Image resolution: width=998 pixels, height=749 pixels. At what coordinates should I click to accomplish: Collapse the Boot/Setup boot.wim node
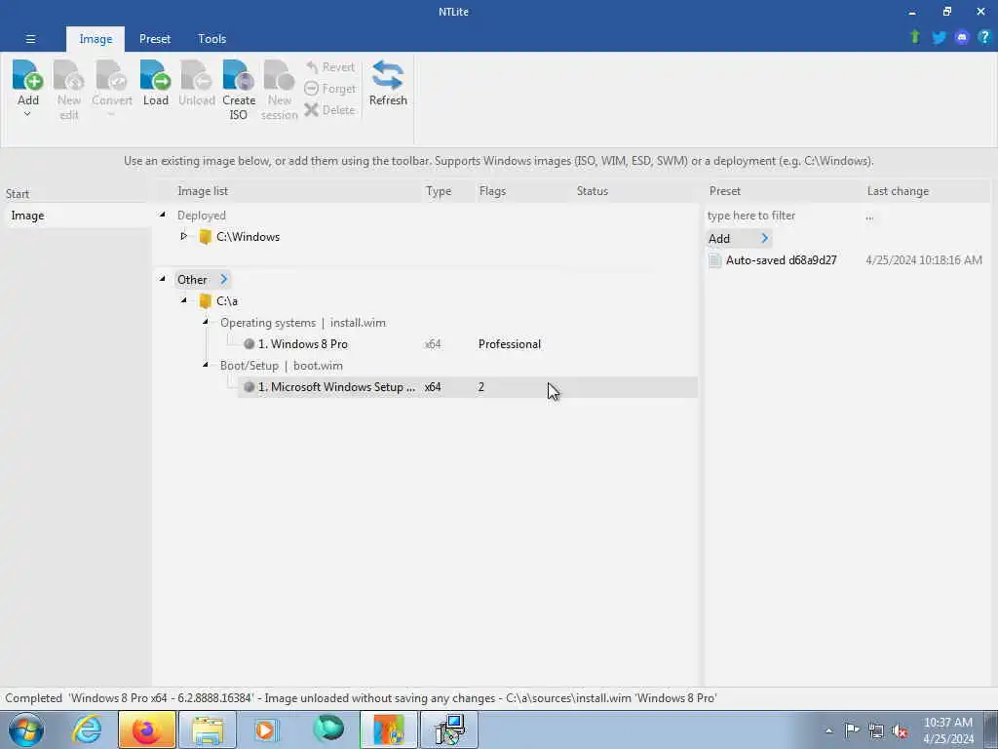(205, 365)
